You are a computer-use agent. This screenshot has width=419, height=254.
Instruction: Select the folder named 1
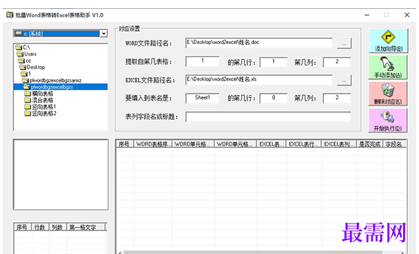[x=26, y=74]
